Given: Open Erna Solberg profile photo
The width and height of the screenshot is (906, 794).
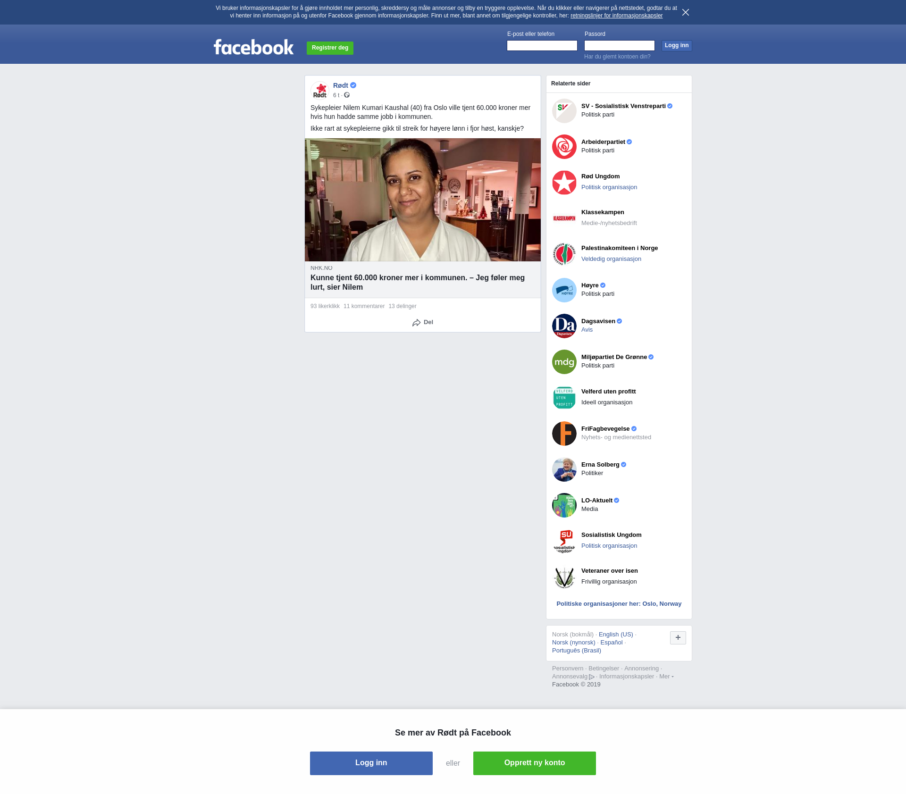Looking at the screenshot, I should point(564,469).
